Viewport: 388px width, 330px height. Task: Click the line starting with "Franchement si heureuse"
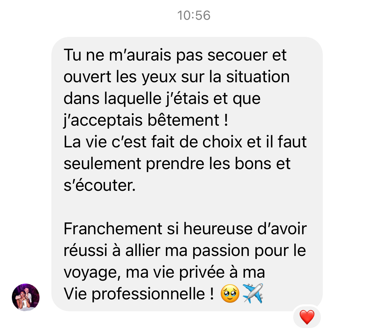coord(185,229)
